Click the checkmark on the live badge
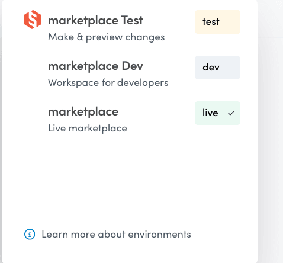The height and width of the screenshot is (263, 283). pos(231,113)
